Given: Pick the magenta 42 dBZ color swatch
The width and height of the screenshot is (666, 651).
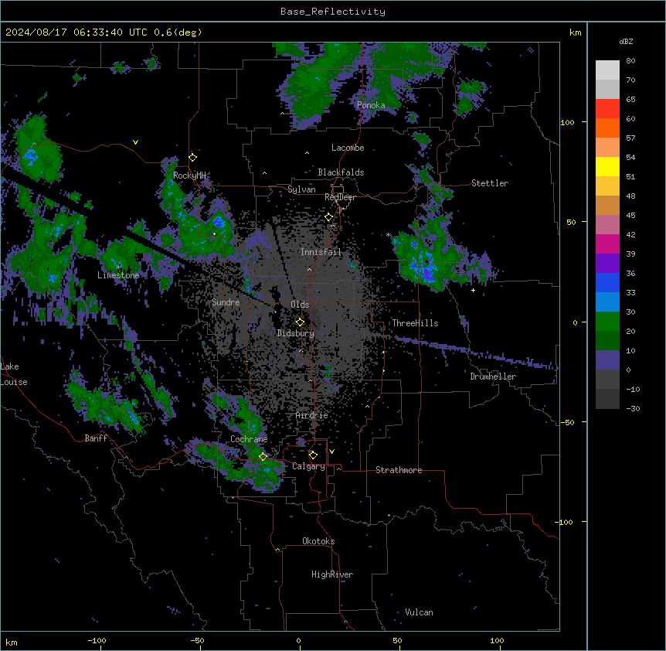Looking at the screenshot, I should pos(607,244).
